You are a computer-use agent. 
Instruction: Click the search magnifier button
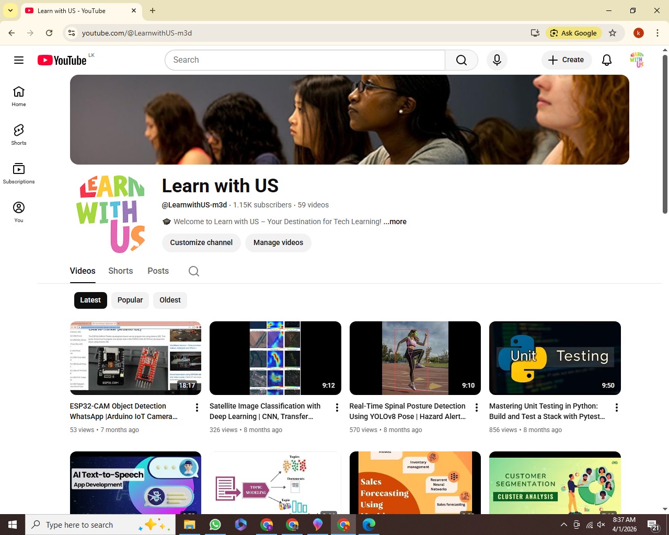point(460,60)
